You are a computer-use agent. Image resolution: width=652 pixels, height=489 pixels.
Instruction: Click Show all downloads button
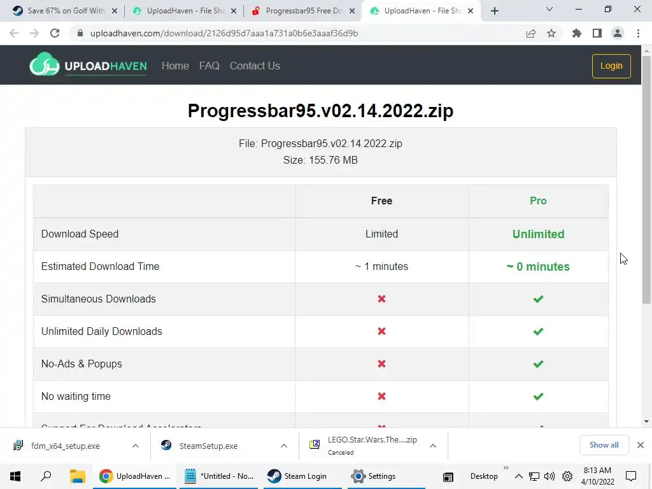[604, 445]
